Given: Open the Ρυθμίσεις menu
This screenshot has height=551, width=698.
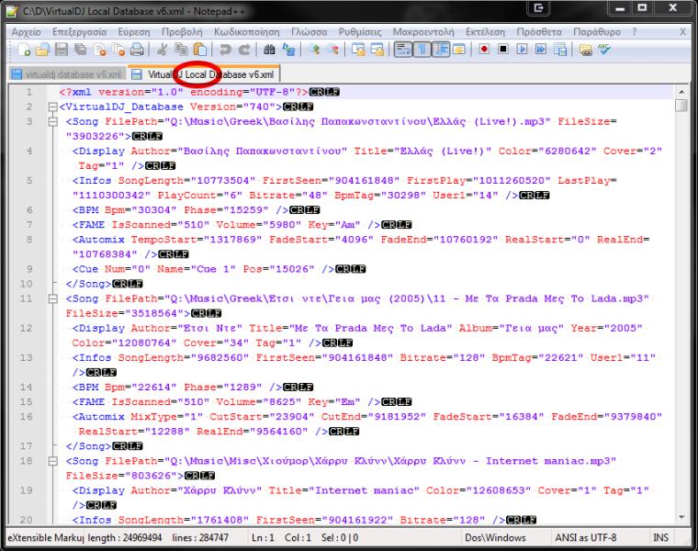Looking at the screenshot, I should [x=360, y=32].
